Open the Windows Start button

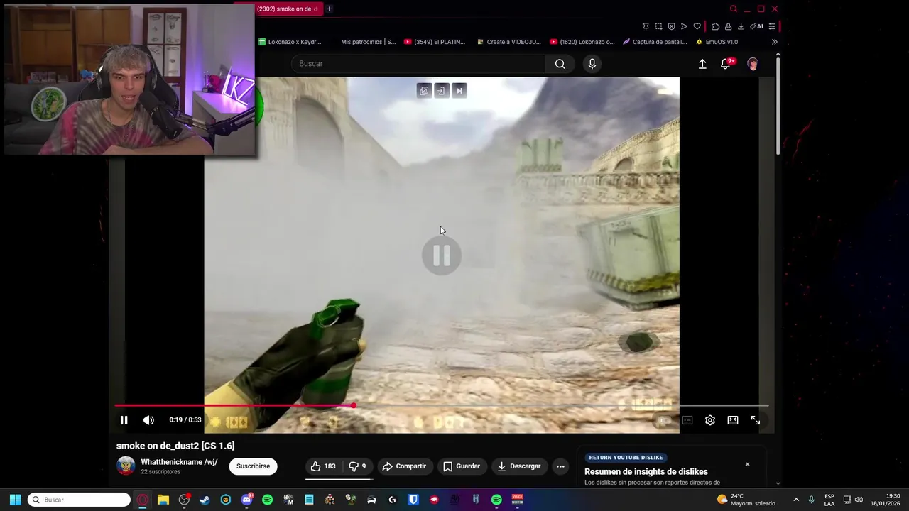[15, 500]
